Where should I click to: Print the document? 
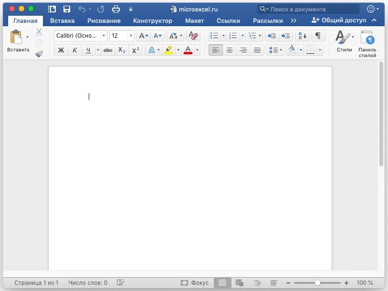coord(116,9)
